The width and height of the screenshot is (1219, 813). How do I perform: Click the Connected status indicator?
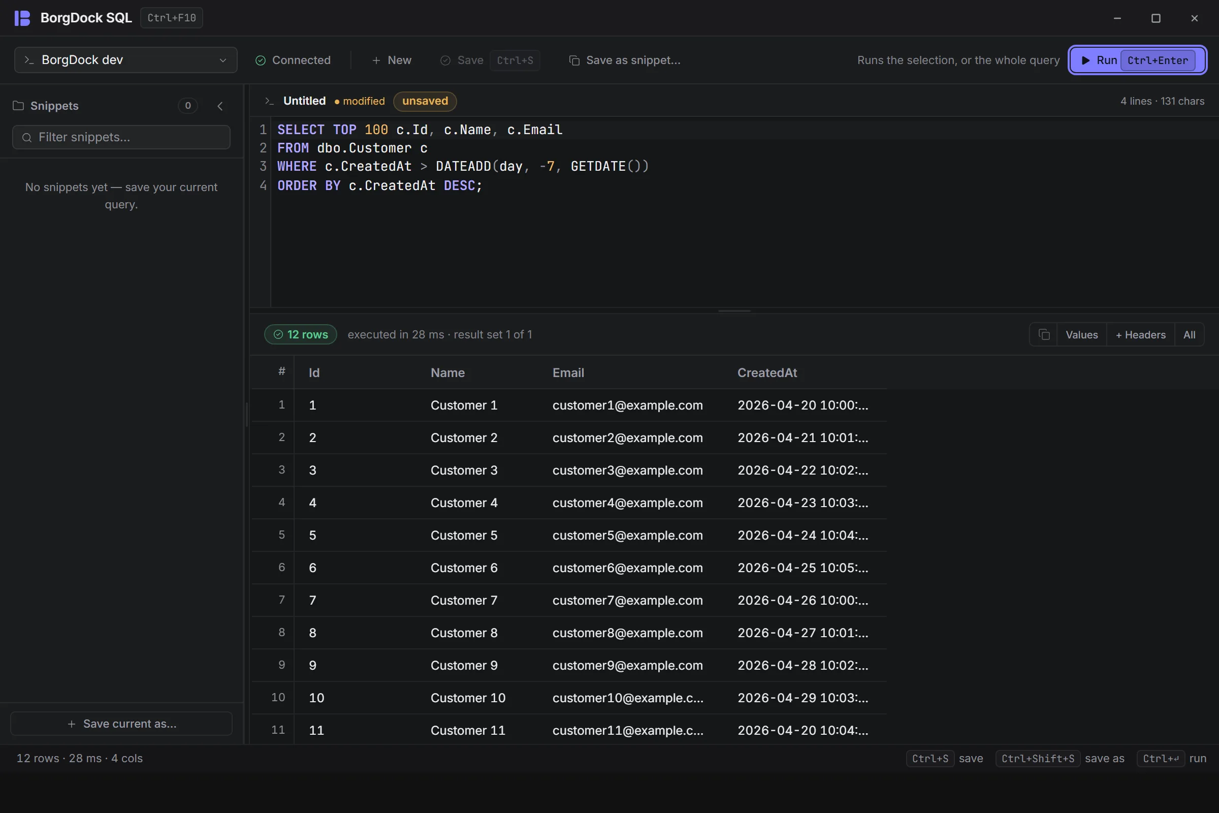pos(294,60)
